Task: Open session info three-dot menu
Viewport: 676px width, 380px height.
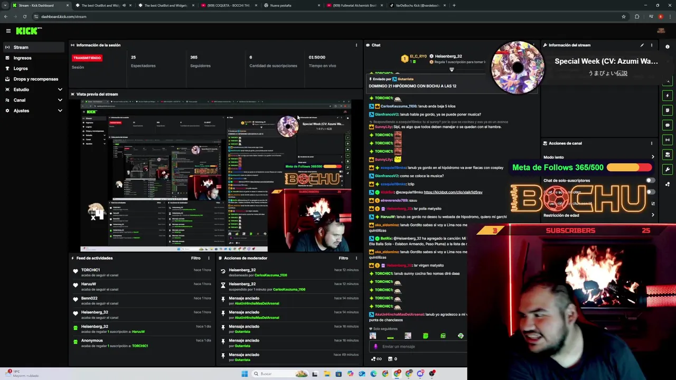Action: 356,45
